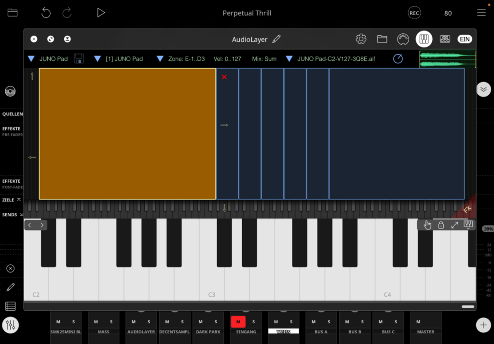Expand the JUNO Pad instrument dropdown
This screenshot has height=344, width=494.
pos(31,59)
